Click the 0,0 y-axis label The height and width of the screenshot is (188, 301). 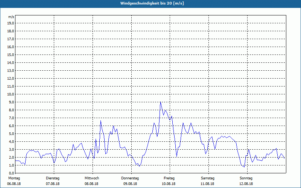click(11, 173)
